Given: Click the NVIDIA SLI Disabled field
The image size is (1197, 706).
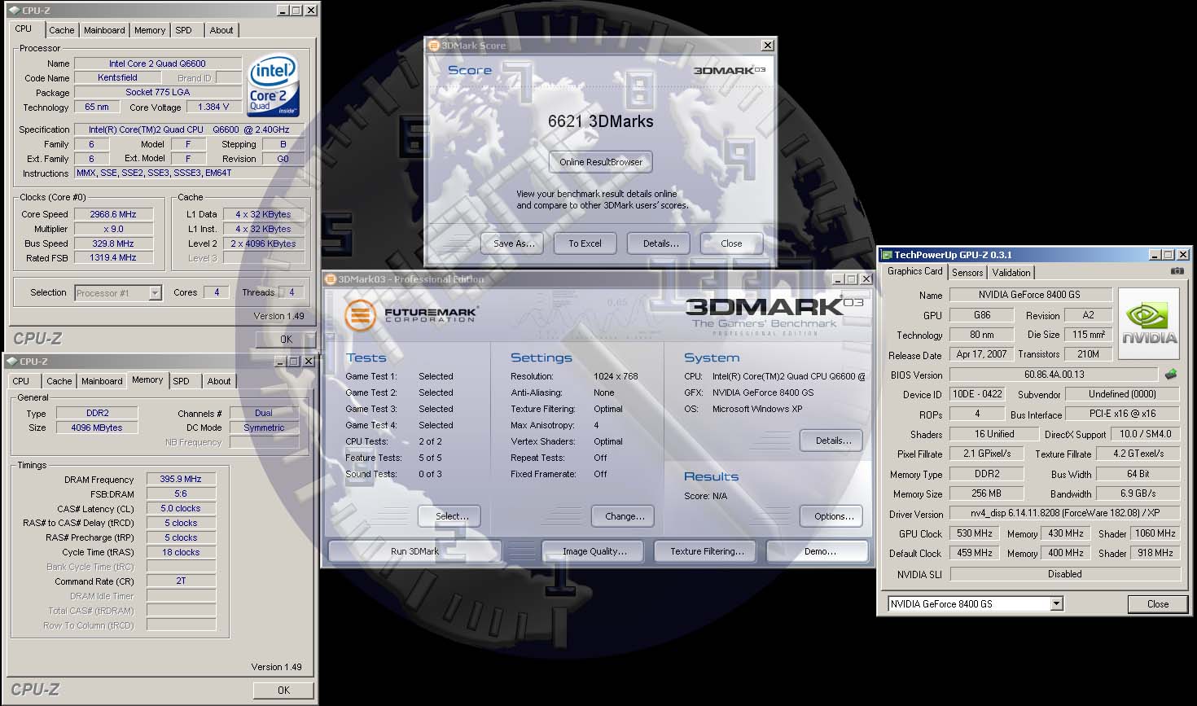Looking at the screenshot, I should (1065, 574).
